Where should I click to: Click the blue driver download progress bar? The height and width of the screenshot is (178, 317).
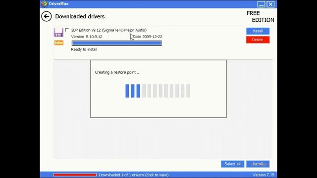pyautogui.click(x=117, y=43)
